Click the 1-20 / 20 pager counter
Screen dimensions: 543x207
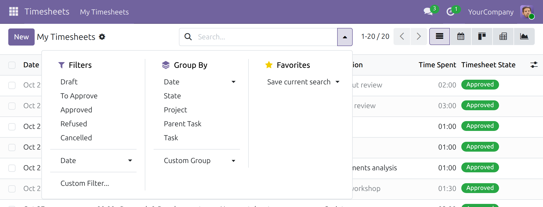pos(375,36)
